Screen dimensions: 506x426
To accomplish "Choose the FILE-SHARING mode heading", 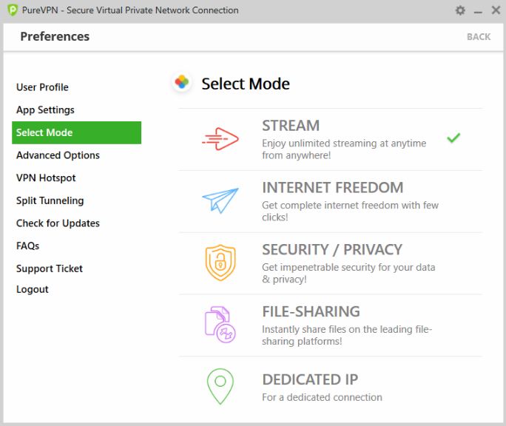I will 311,311.
